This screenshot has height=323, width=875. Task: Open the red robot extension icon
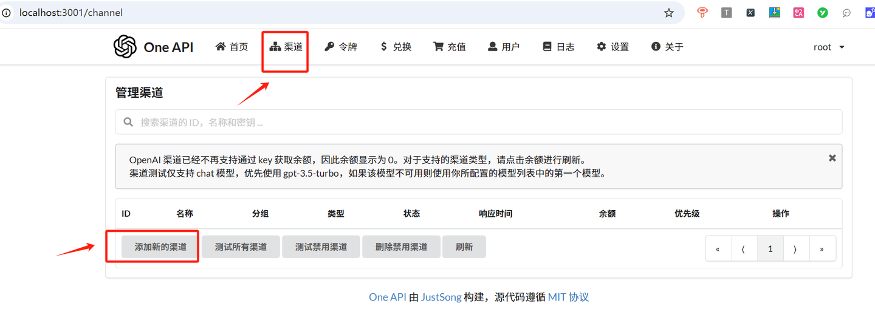[x=702, y=13]
